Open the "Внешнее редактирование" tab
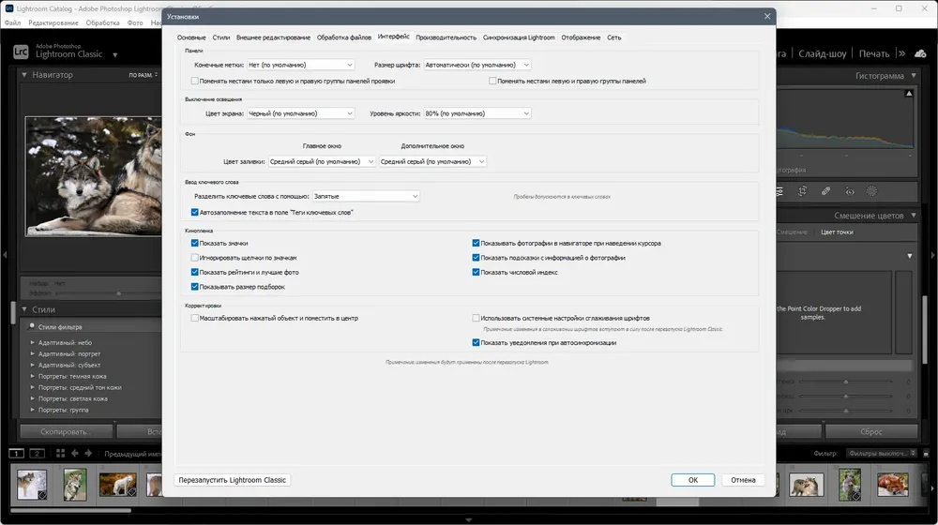This screenshot has height=525, width=938. coord(273,37)
